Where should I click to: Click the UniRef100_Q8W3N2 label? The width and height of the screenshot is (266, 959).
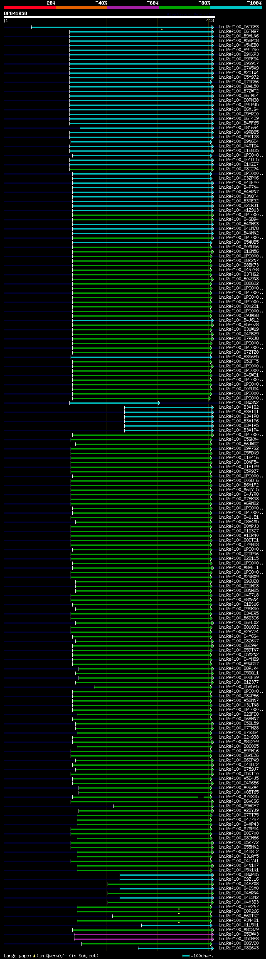pyautogui.click(x=239, y=403)
